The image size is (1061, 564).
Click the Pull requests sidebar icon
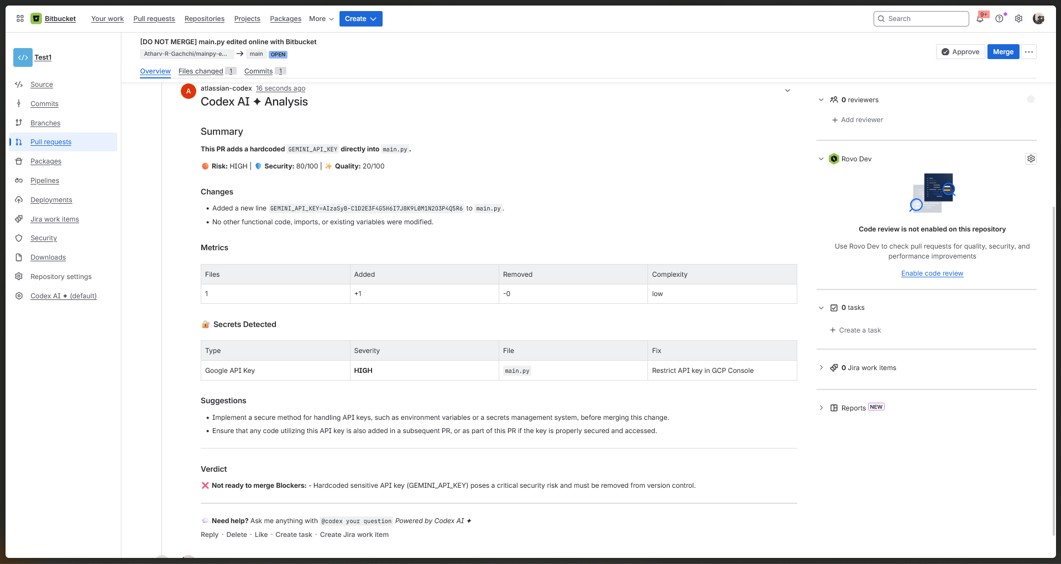pos(19,142)
